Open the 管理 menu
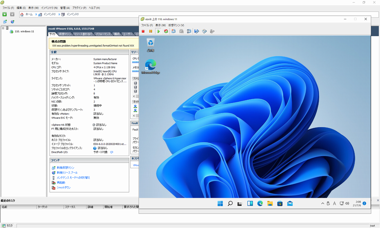The width and height of the screenshot is (380, 228). coord(65,8)
